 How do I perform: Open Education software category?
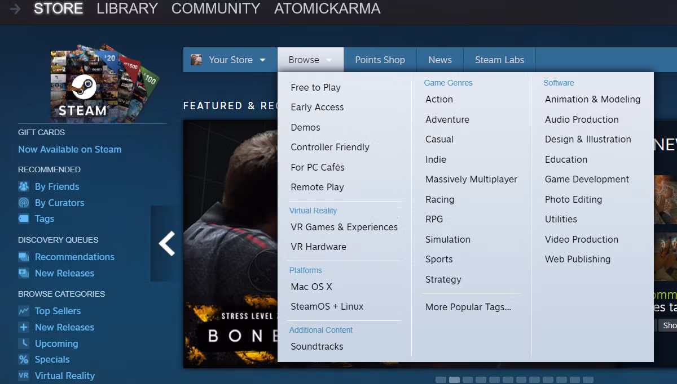point(566,159)
